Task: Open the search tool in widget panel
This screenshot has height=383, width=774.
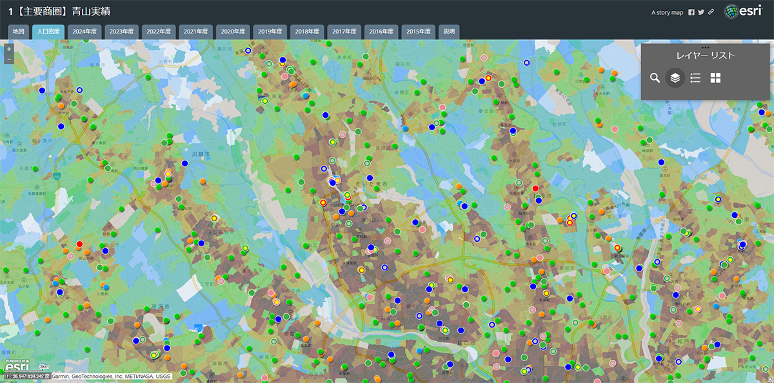Action: tap(655, 78)
